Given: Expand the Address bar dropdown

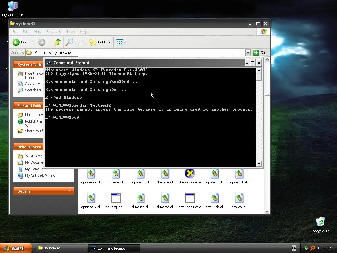Looking at the screenshot, I should (x=248, y=53).
